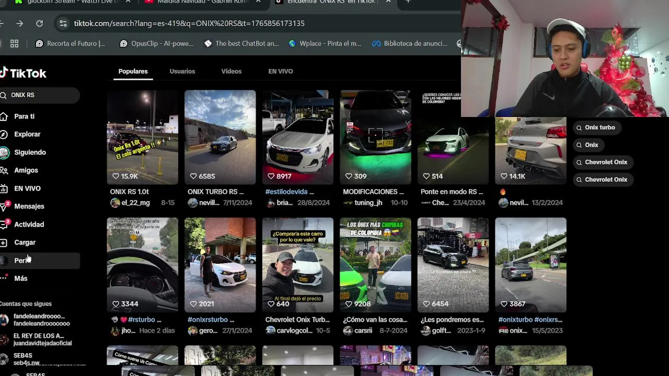Open the TikTok logo home link
Screen dimensions: 669x376
[x=23, y=73]
